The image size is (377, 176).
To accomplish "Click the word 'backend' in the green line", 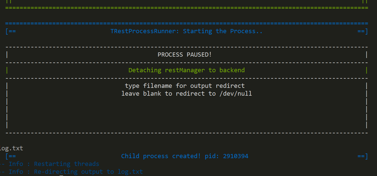I will click(232, 70).
